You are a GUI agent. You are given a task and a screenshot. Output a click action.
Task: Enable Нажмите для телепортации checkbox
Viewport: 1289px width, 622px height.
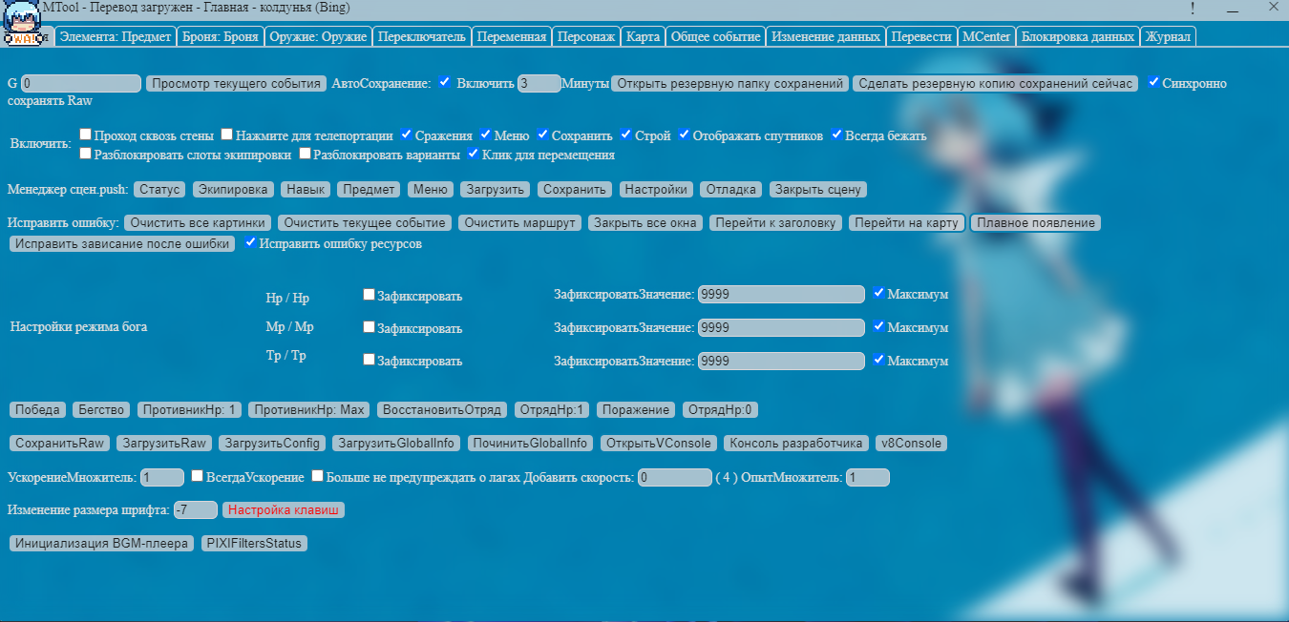pyautogui.click(x=227, y=135)
